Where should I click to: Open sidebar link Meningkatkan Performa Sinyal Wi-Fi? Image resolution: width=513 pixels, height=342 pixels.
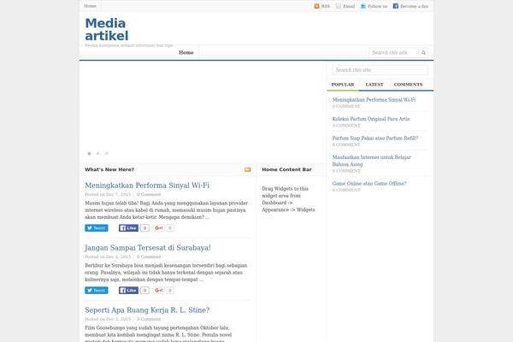point(374,100)
